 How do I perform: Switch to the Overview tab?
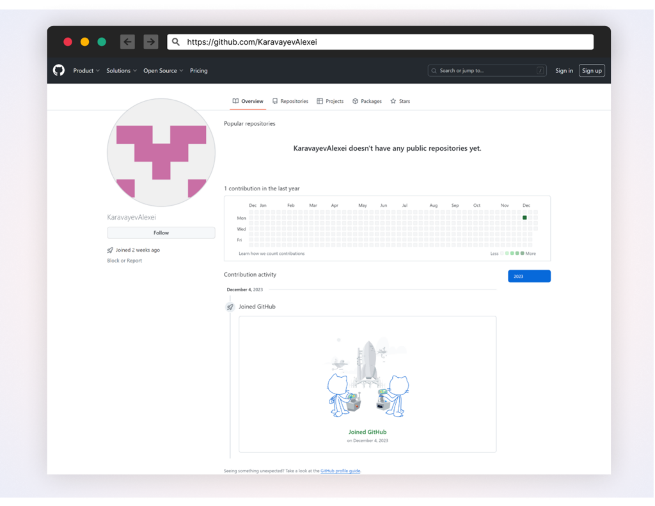coord(248,101)
